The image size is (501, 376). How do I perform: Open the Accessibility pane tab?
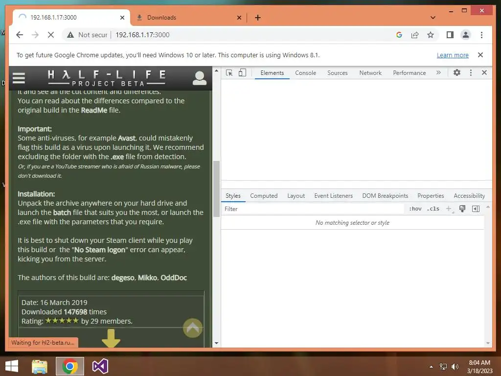469,196
